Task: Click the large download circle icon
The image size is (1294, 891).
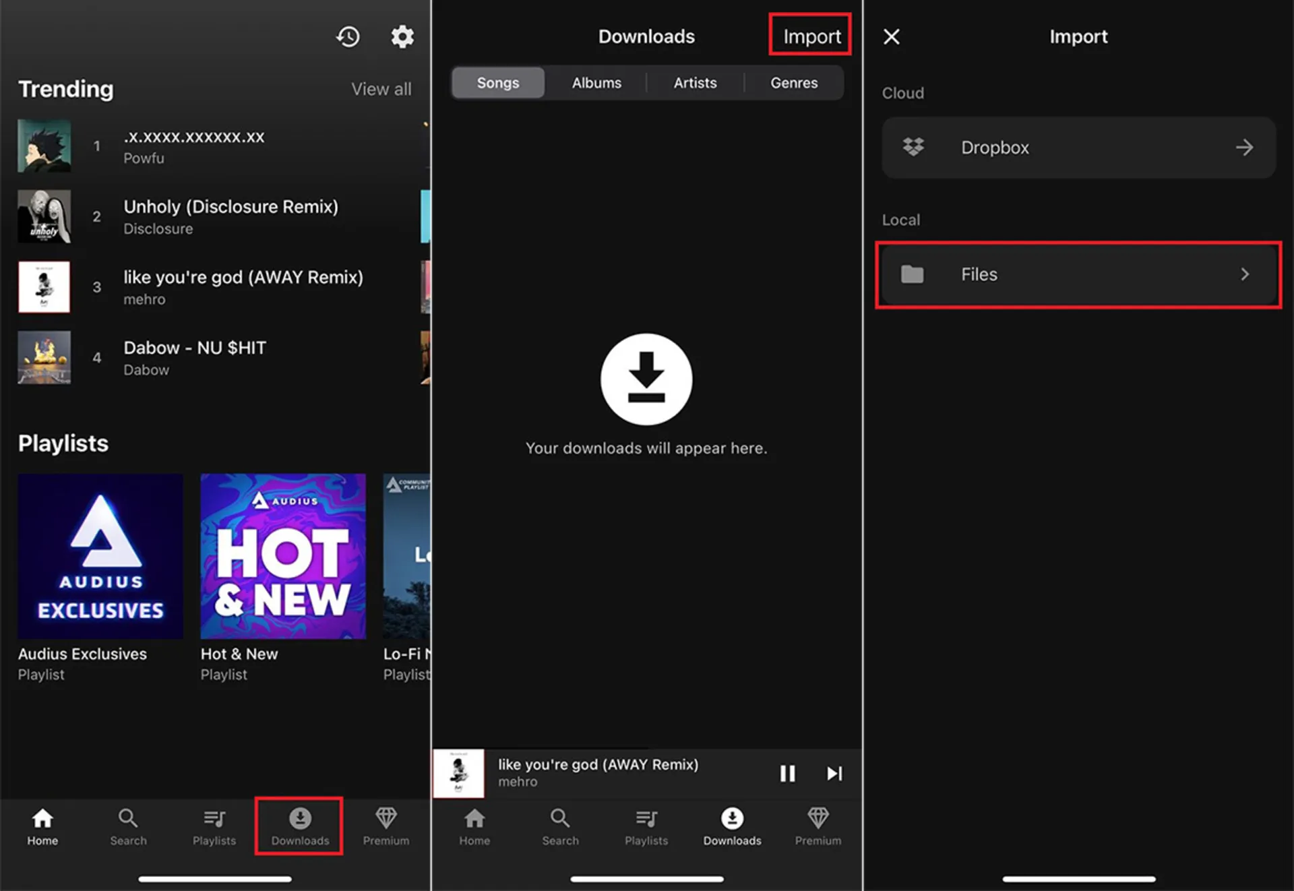Action: 646,379
